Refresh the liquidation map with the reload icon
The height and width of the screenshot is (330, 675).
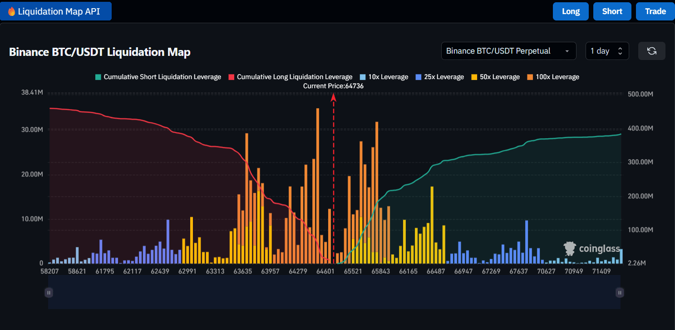(x=652, y=51)
